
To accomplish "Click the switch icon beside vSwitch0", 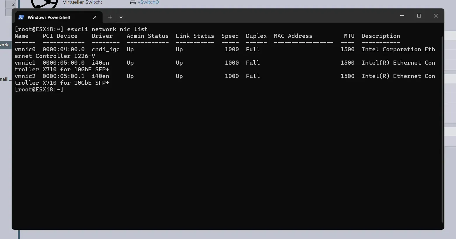I will coord(133,2).
